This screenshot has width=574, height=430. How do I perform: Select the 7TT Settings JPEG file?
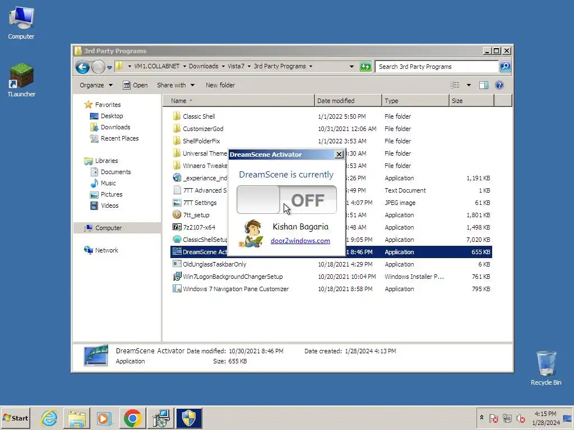coord(200,203)
